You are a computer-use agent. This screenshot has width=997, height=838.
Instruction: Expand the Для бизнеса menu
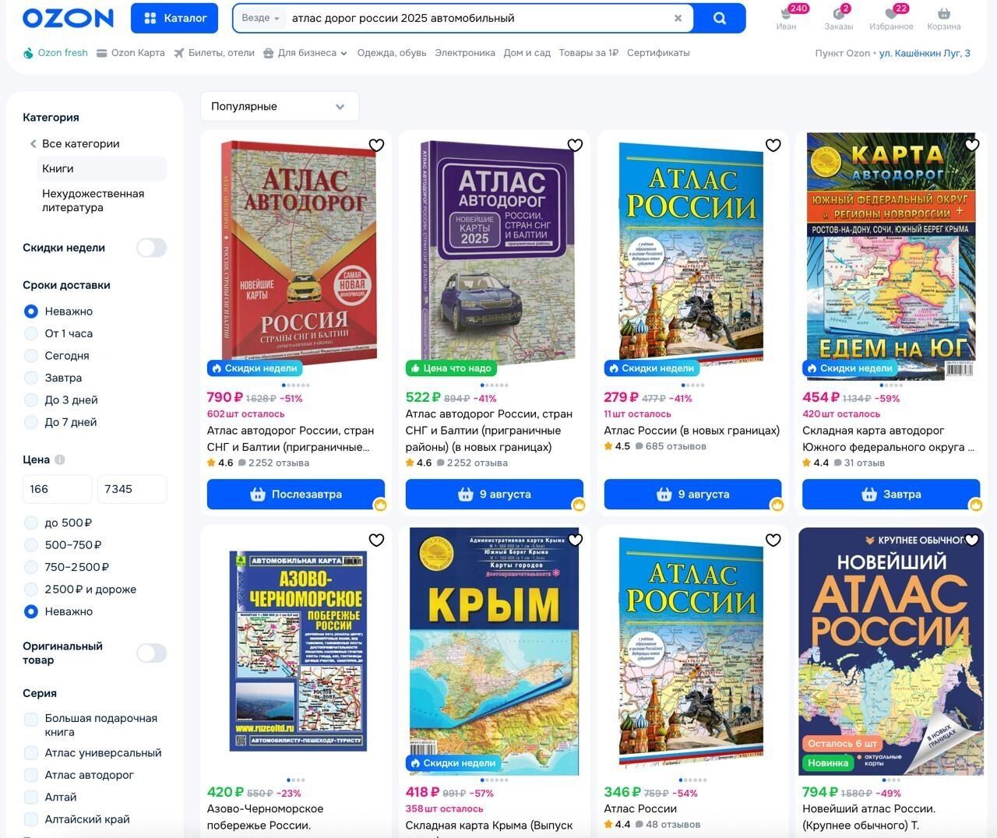point(305,53)
